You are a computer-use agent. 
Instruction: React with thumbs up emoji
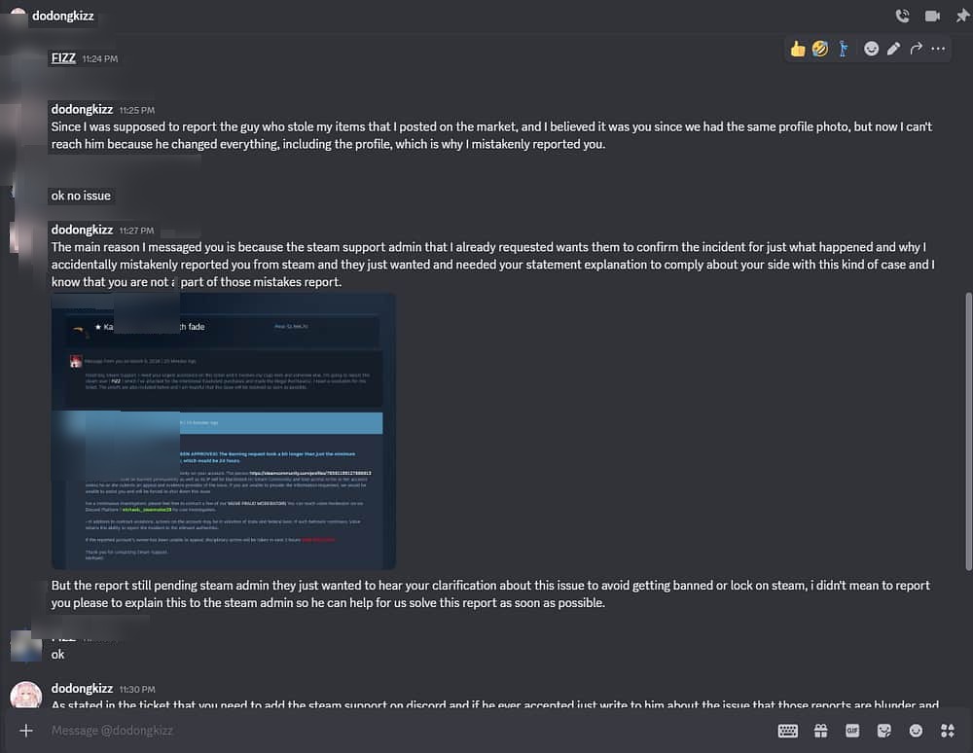pos(798,49)
